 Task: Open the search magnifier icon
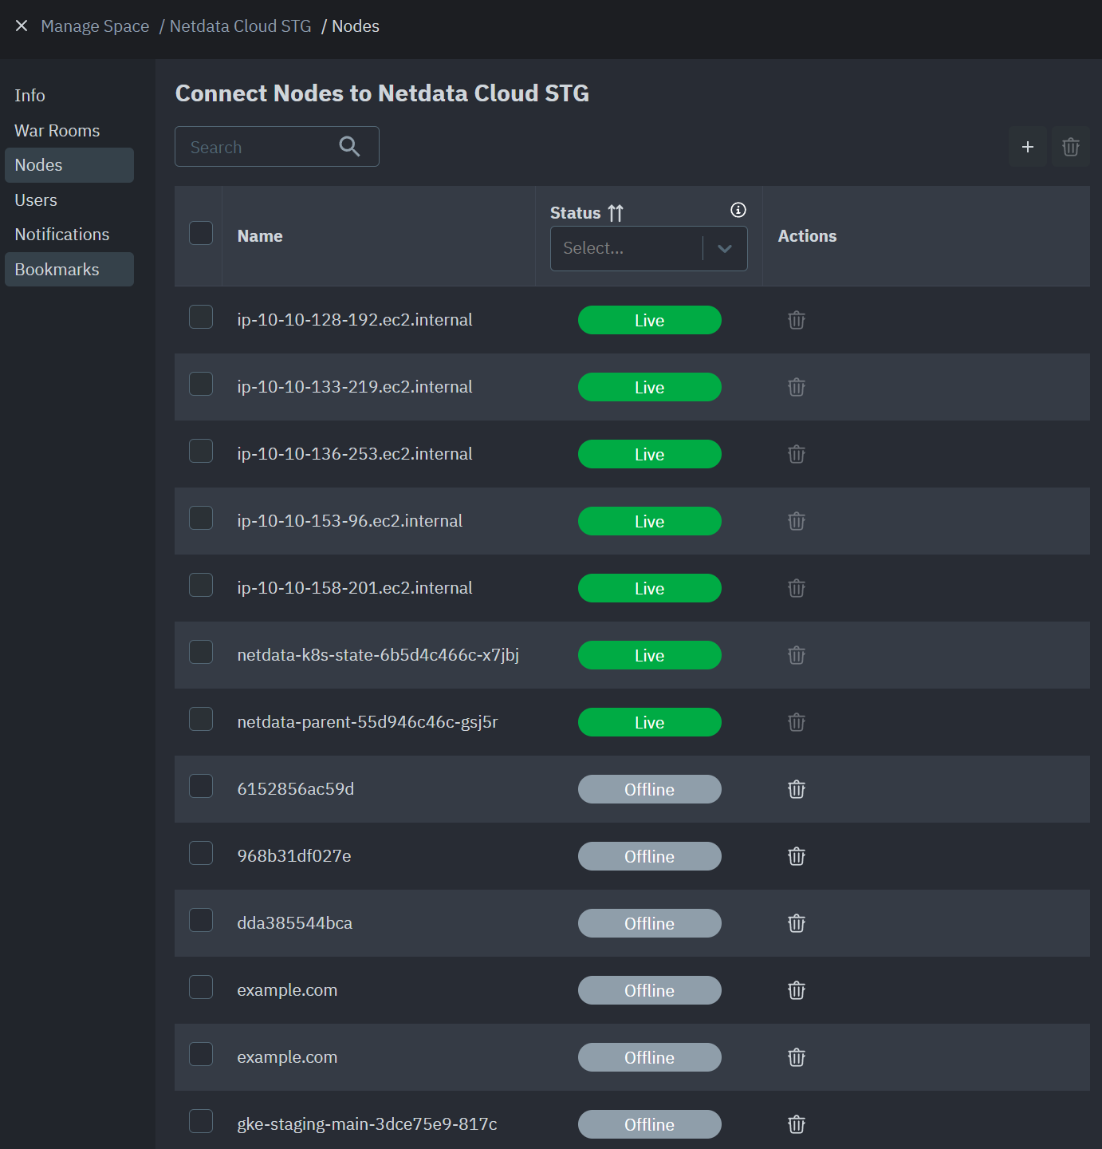pos(350,146)
